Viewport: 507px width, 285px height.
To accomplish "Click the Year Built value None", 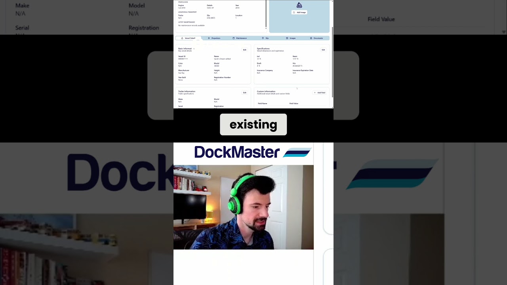I will pos(181,80).
